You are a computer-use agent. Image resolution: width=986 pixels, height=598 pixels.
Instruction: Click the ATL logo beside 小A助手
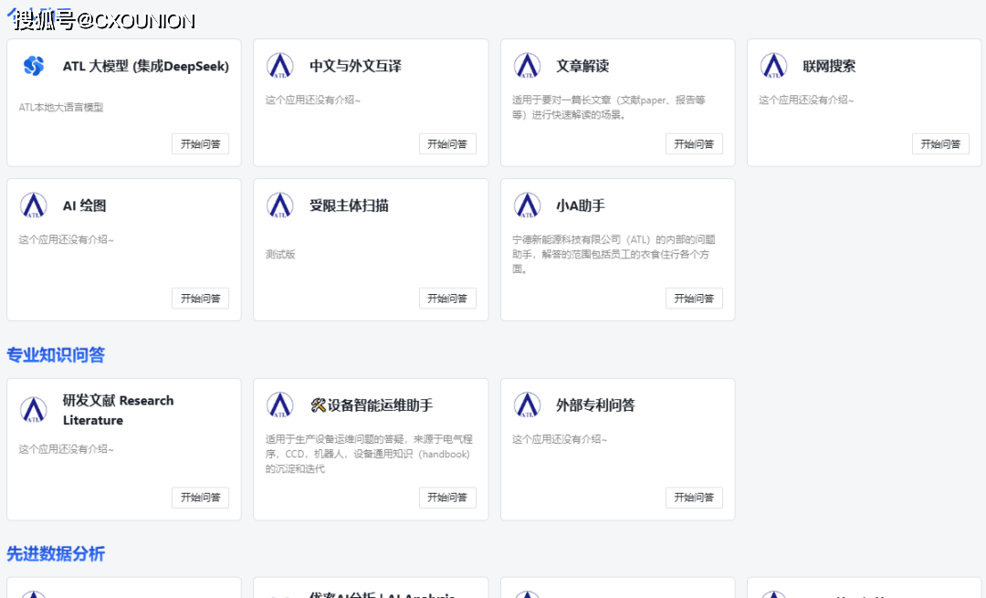(527, 205)
